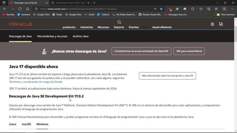Toggle the read aloud icon in address bar
237x133 pixels.
[155, 9]
